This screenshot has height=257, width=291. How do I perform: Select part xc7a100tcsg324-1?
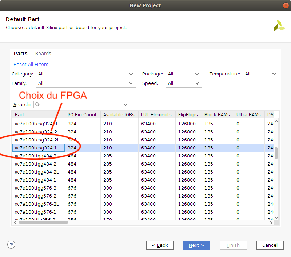pyautogui.click(x=39, y=148)
